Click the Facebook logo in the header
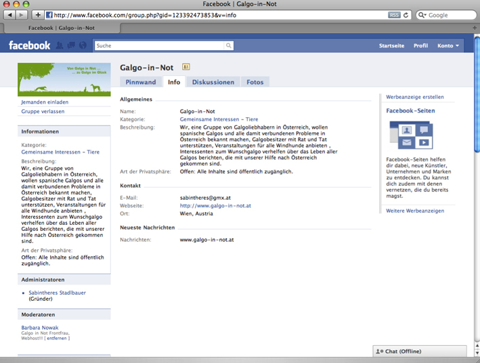The image size is (480, 363). 29,45
